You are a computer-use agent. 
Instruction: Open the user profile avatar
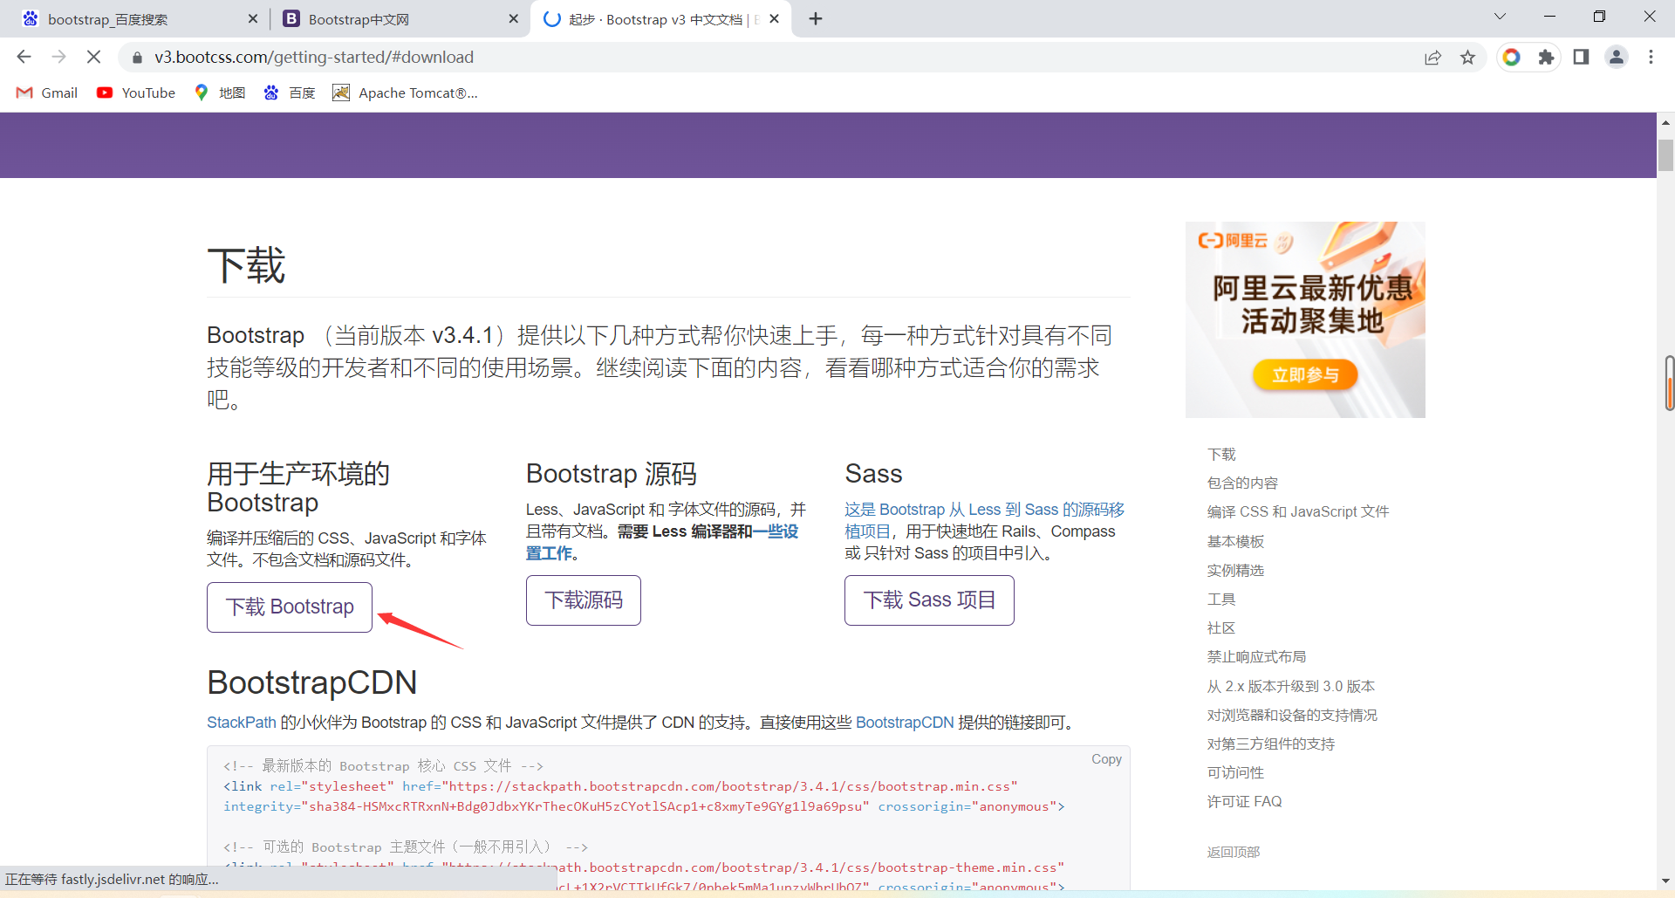tap(1616, 57)
